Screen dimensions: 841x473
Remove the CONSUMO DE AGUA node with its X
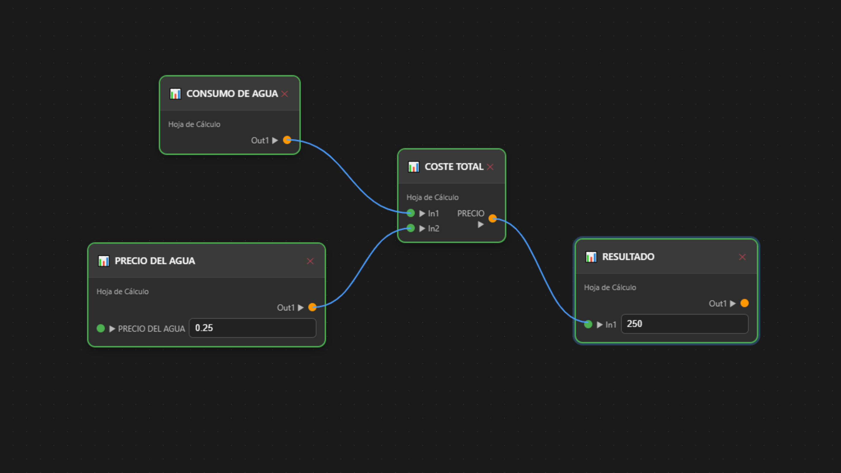285,94
